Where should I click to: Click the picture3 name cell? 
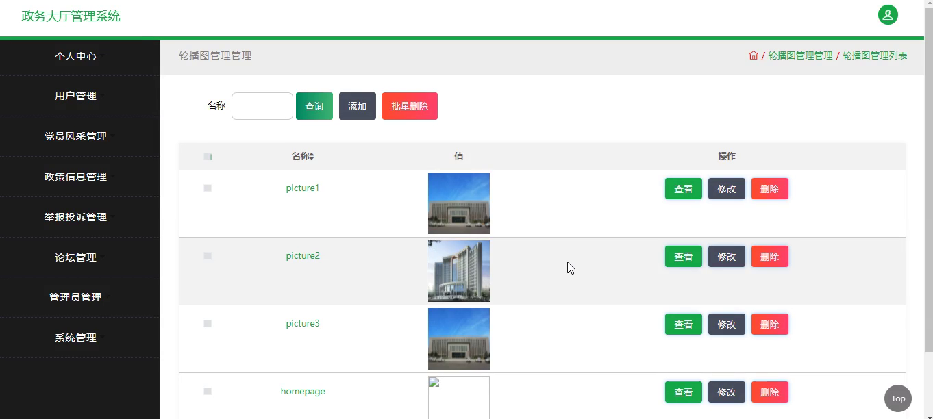[303, 324]
